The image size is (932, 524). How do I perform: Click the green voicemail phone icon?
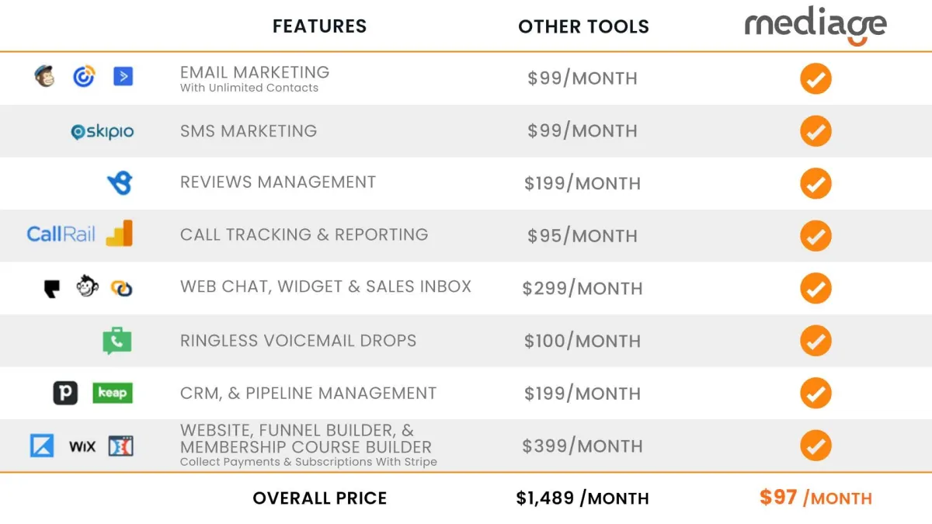[117, 341]
